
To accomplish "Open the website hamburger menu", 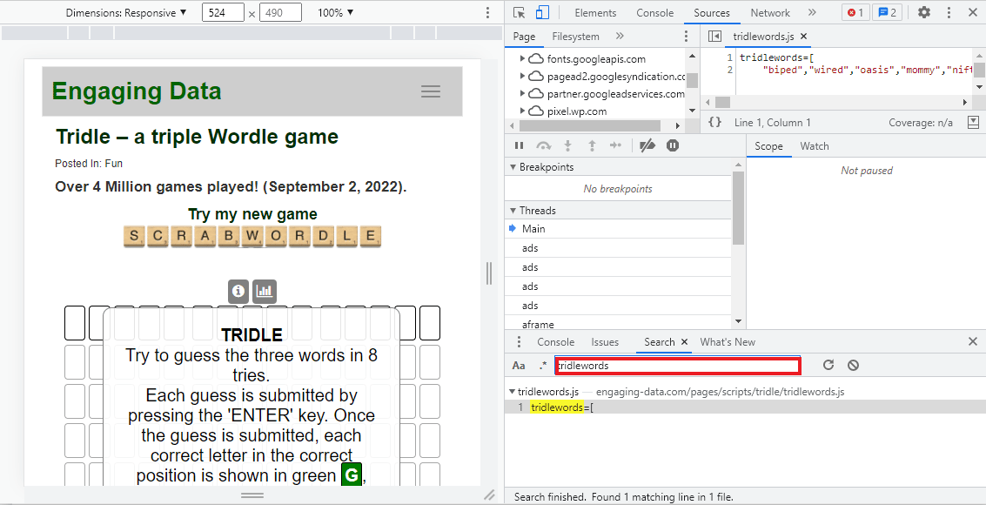I will pos(431,91).
